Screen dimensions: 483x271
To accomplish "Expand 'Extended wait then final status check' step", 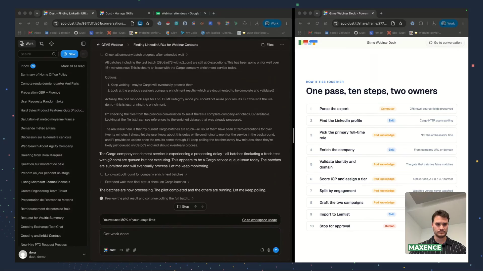I will [x=145, y=182].
